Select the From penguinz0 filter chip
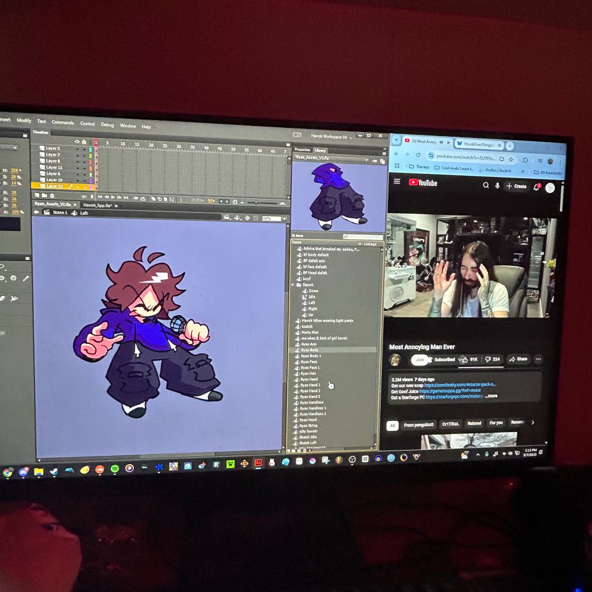This screenshot has width=592, height=592. (x=419, y=424)
